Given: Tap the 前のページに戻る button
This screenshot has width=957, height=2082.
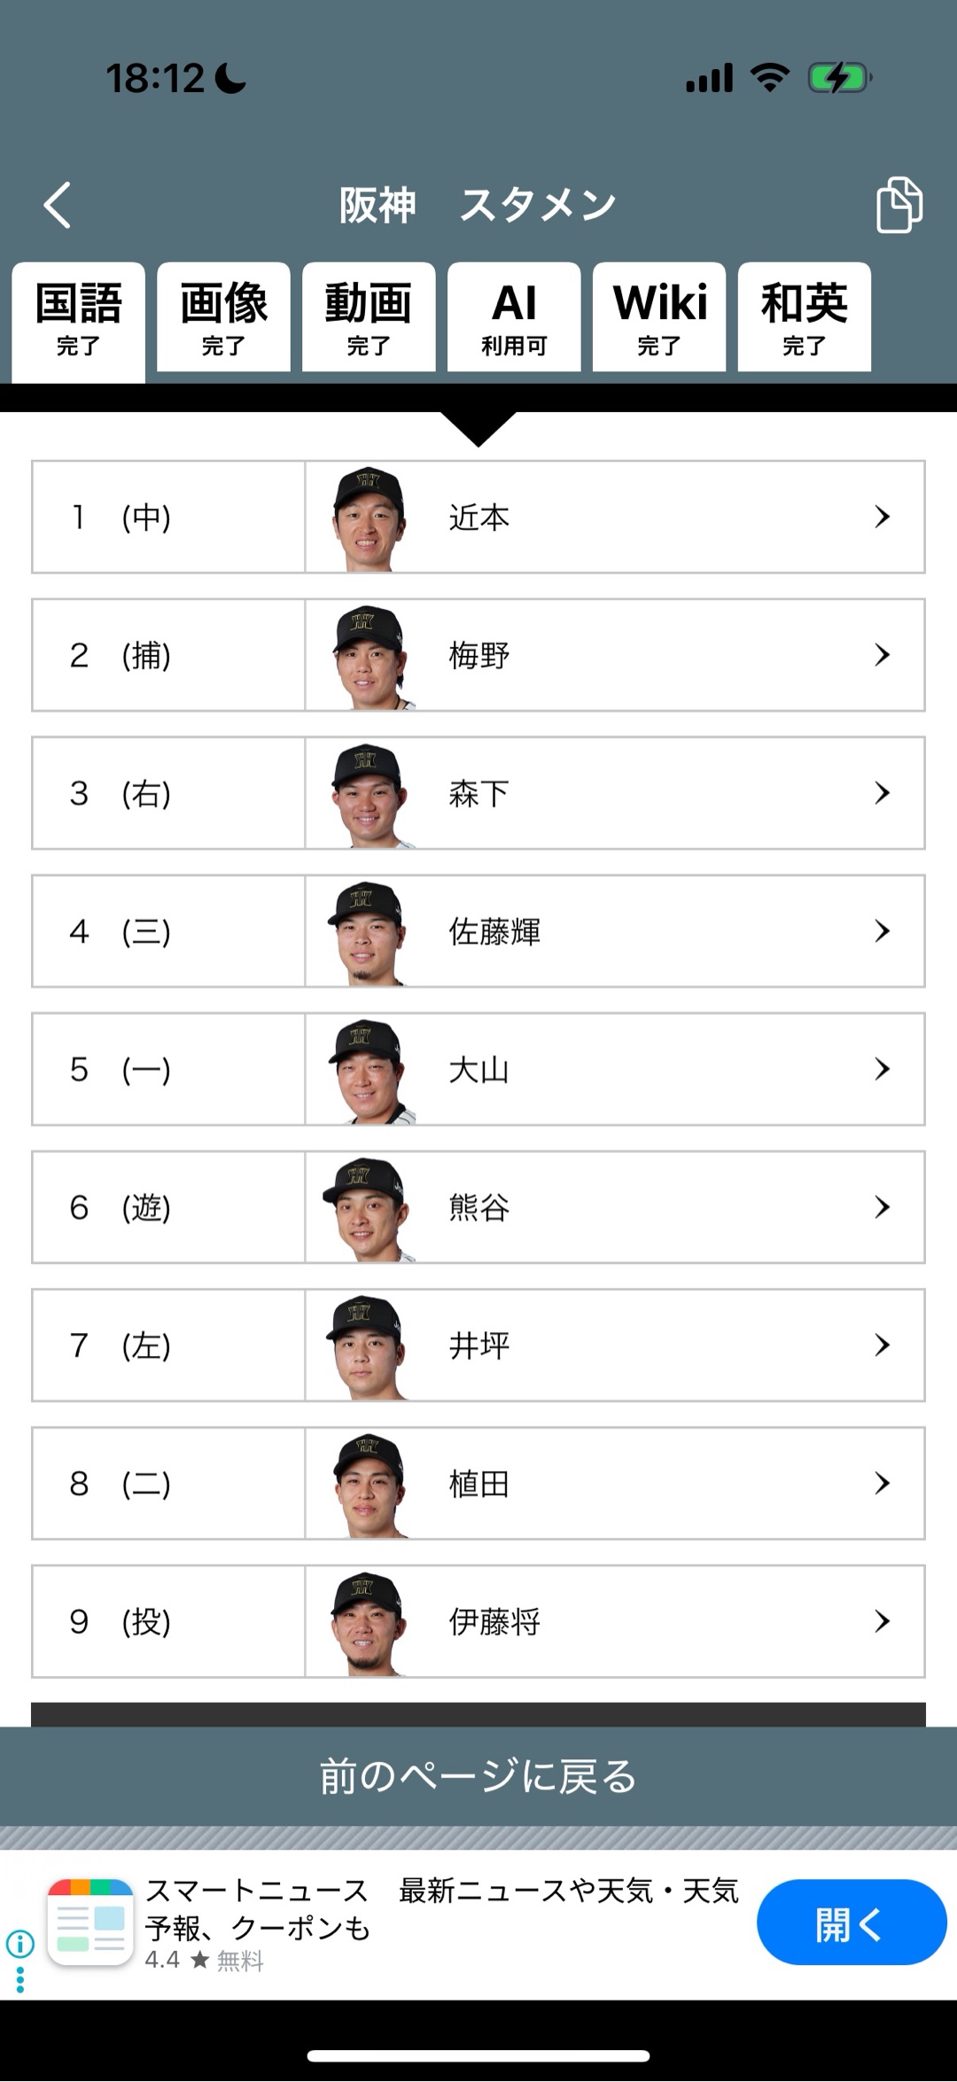Looking at the screenshot, I should tap(478, 1776).
